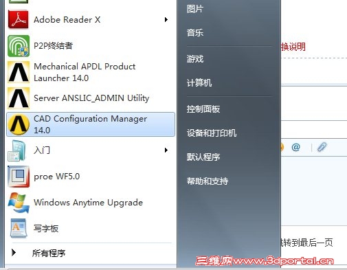The height and width of the screenshot is (270, 347).
Task: Select 写字板 label text
Action: pyautogui.click(x=46, y=229)
